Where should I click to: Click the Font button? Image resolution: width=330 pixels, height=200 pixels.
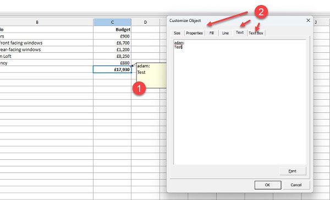(293, 171)
